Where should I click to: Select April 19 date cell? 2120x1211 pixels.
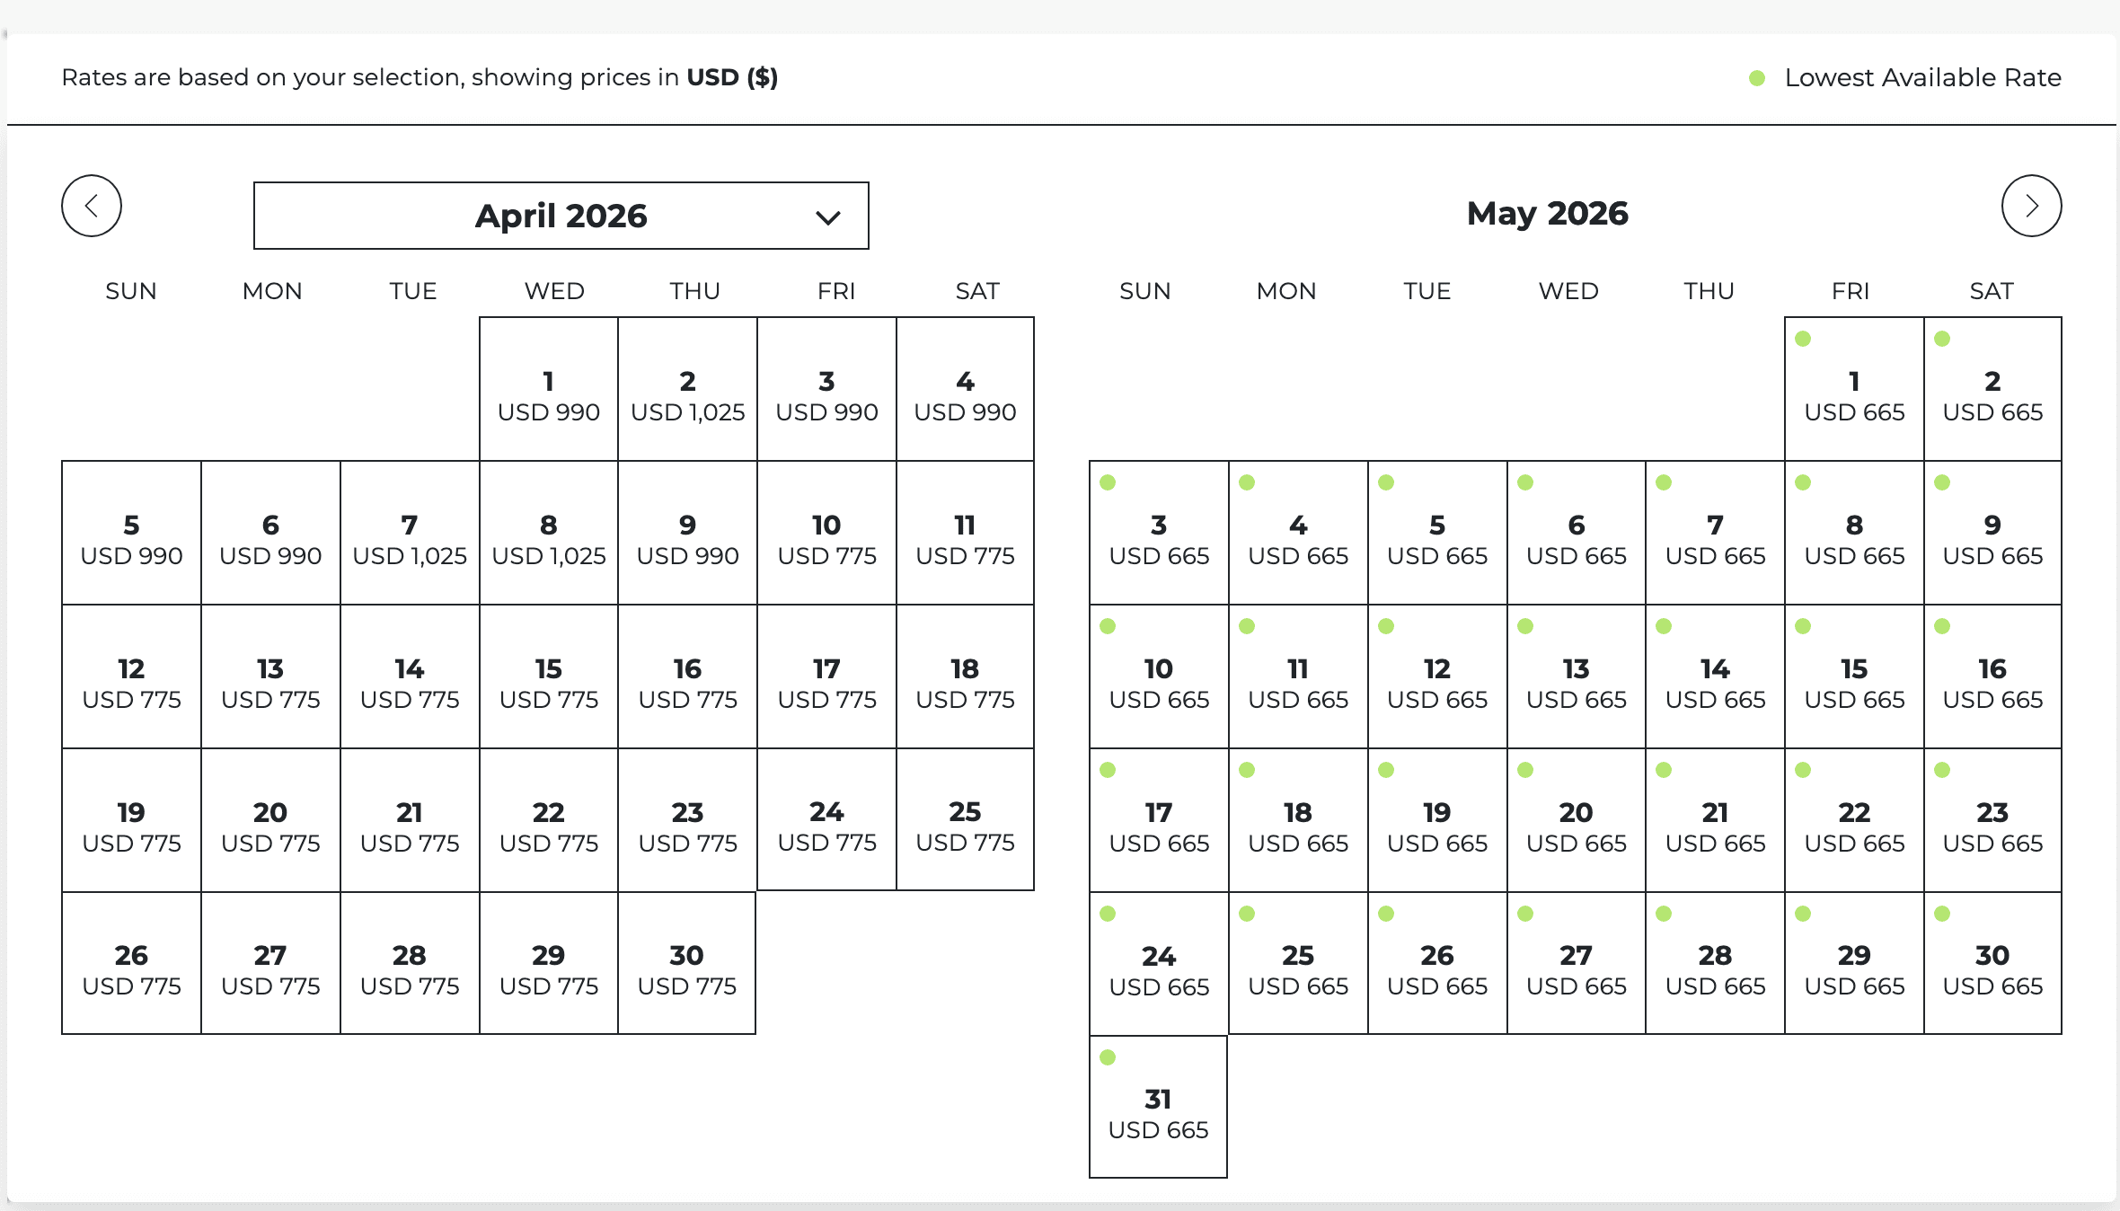coord(131,821)
